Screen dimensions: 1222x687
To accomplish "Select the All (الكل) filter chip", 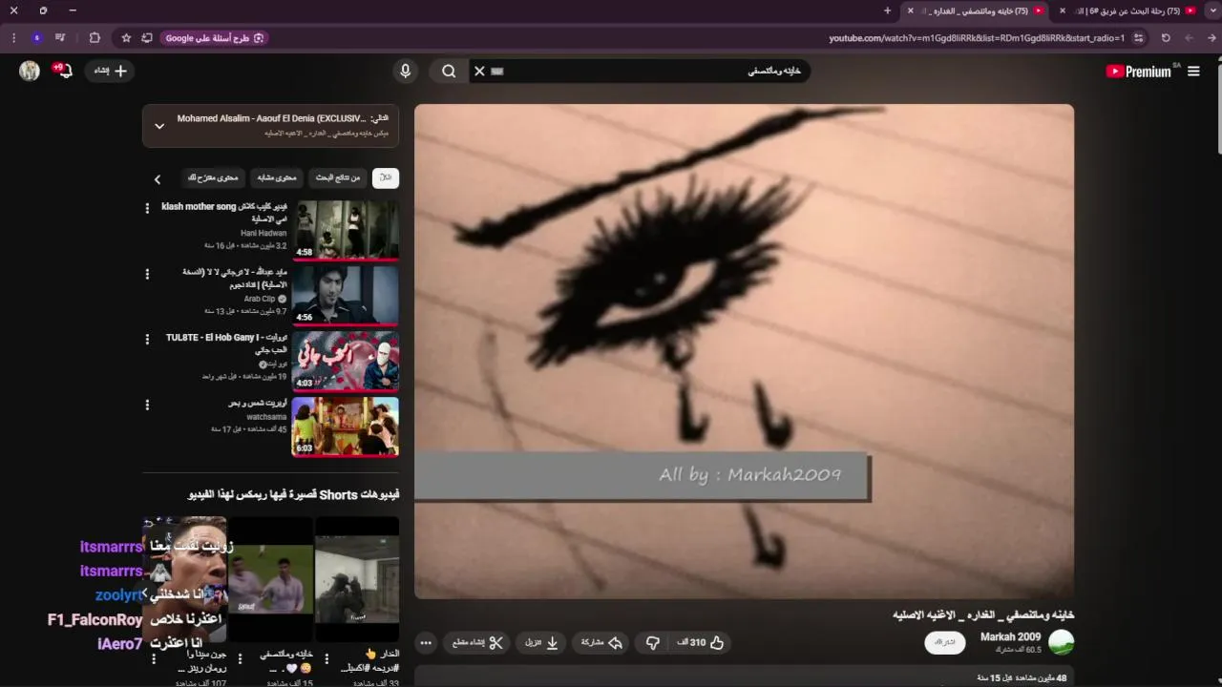I will point(386,177).
